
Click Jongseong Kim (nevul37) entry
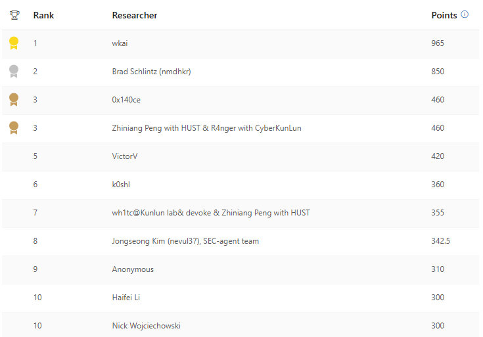point(185,241)
